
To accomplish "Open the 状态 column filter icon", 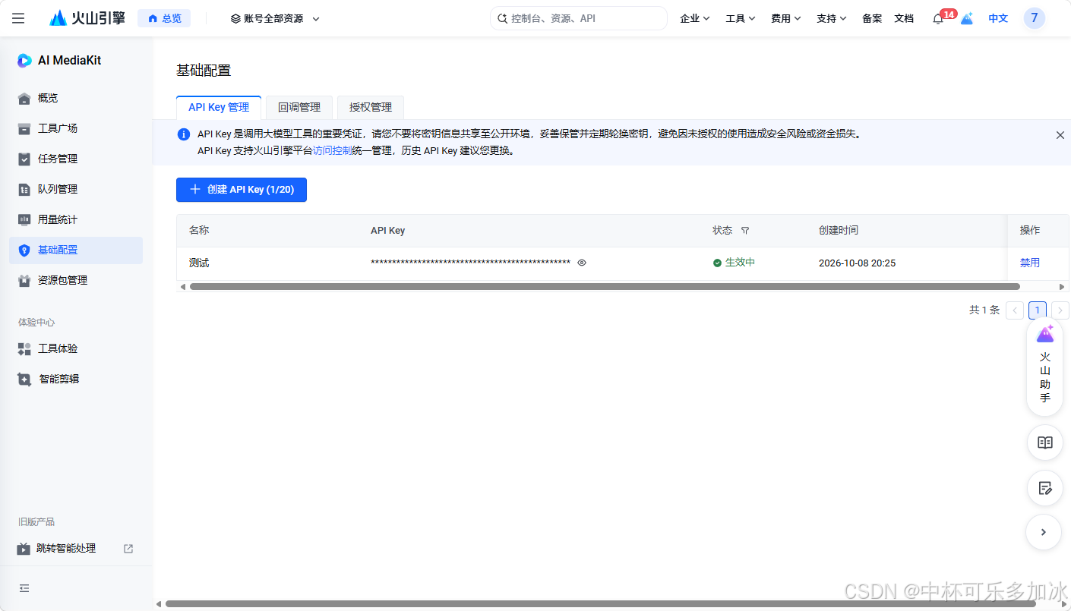I will (x=745, y=231).
